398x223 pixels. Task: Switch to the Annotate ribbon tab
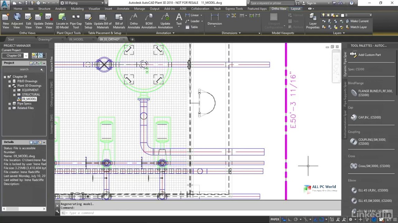(x=123, y=9)
